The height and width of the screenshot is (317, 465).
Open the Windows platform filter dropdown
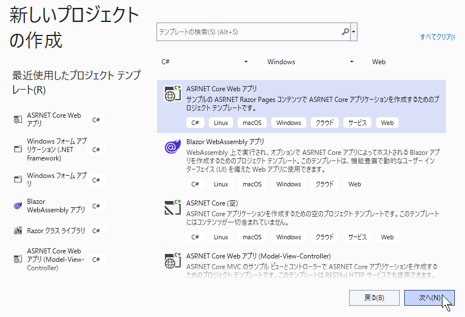tap(311, 62)
